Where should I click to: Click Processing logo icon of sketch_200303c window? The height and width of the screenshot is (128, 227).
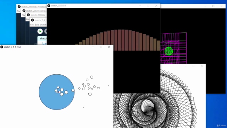pos(24,11)
